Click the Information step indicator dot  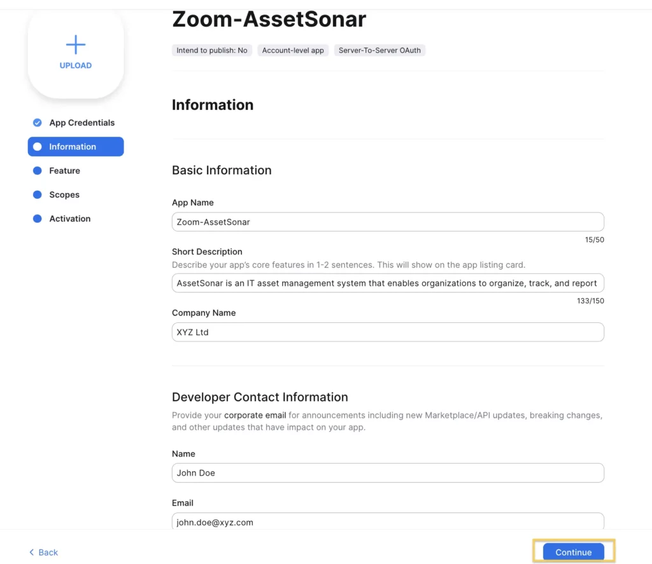(x=36, y=146)
